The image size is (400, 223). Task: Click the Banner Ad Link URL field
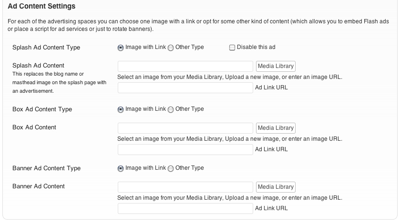pos(185,208)
